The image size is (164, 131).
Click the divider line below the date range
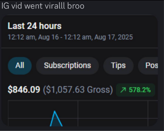pyautogui.click(x=79, y=48)
